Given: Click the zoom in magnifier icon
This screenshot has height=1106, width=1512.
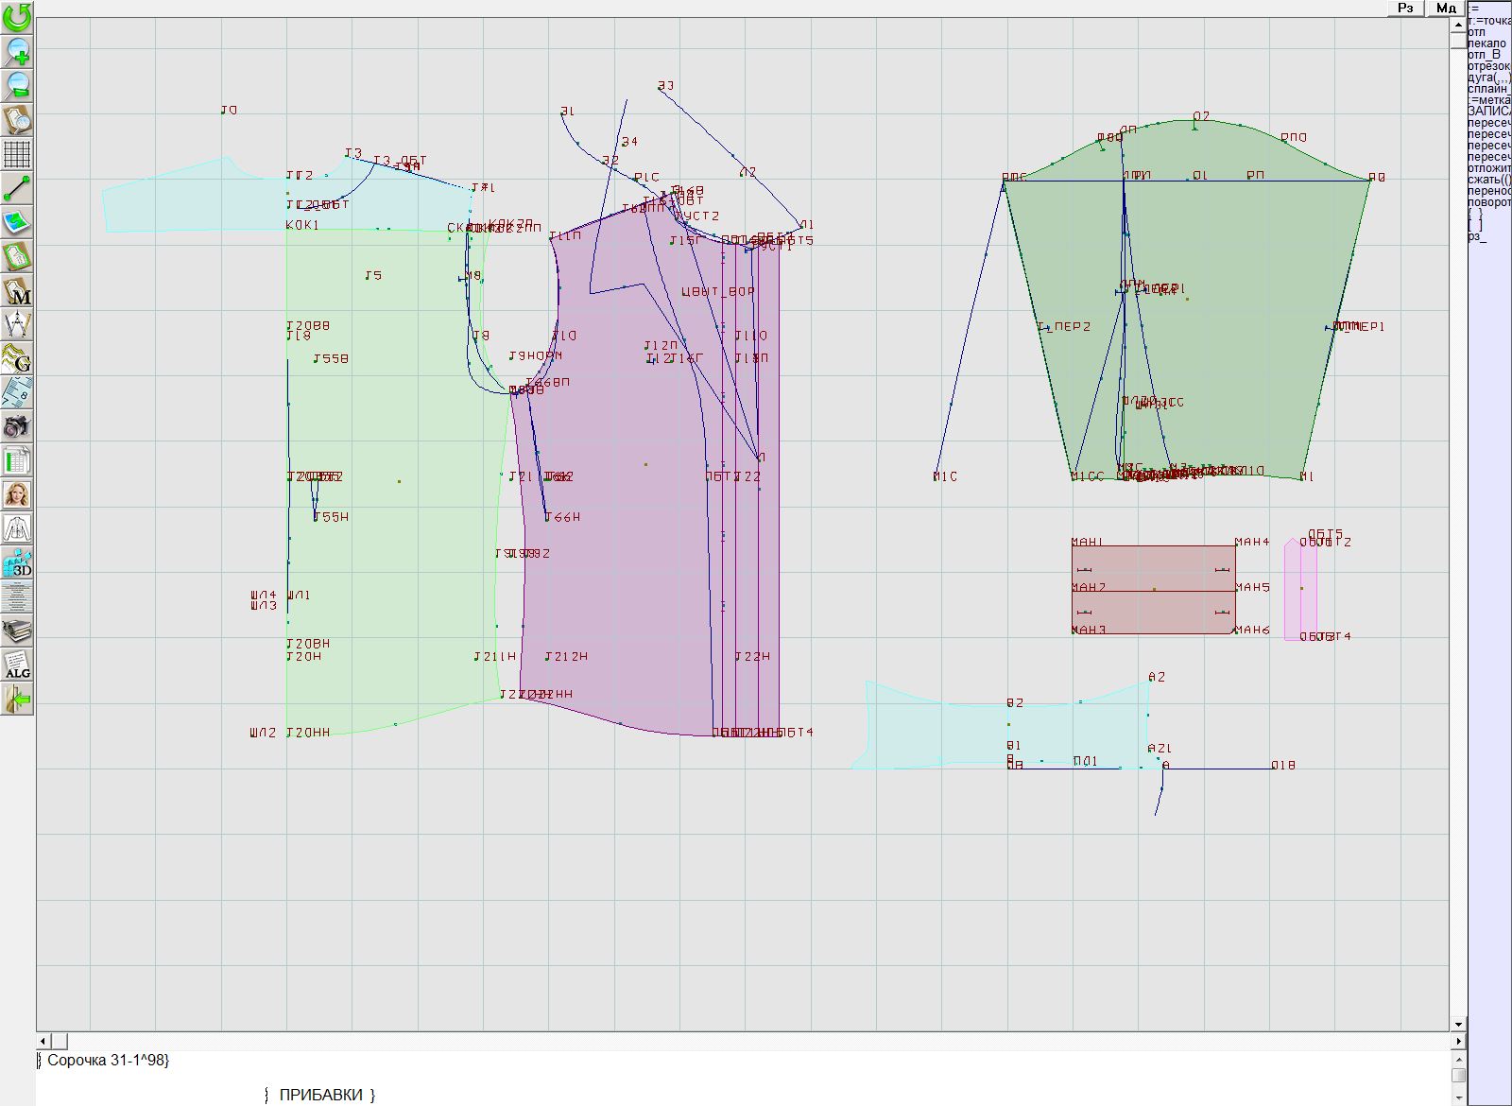Looking at the screenshot, I should [17, 51].
